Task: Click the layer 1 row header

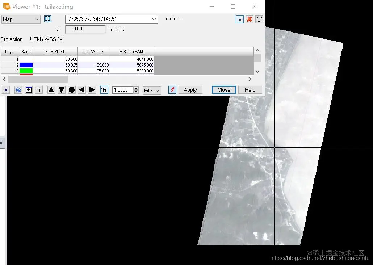Action: click(x=10, y=59)
